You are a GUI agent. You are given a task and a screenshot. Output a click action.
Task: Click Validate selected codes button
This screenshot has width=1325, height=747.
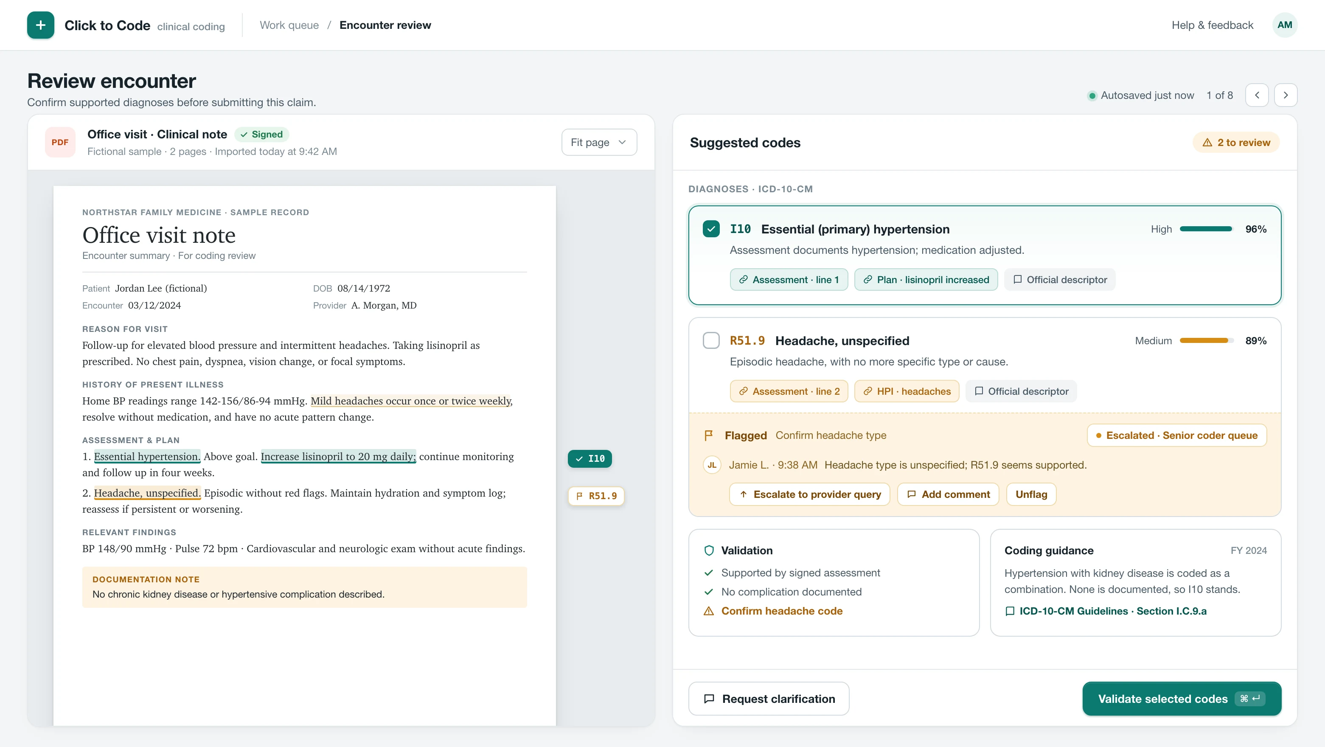click(1182, 699)
